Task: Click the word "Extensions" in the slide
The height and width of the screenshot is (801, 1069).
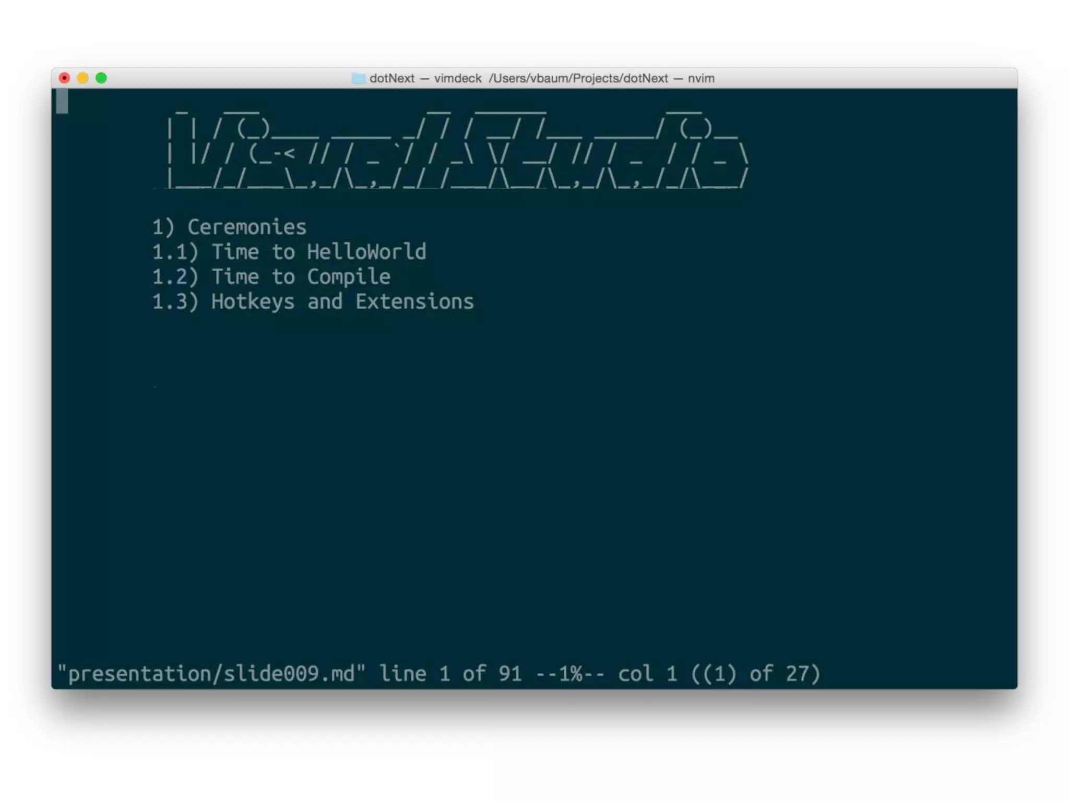Action: coord(415,302)
